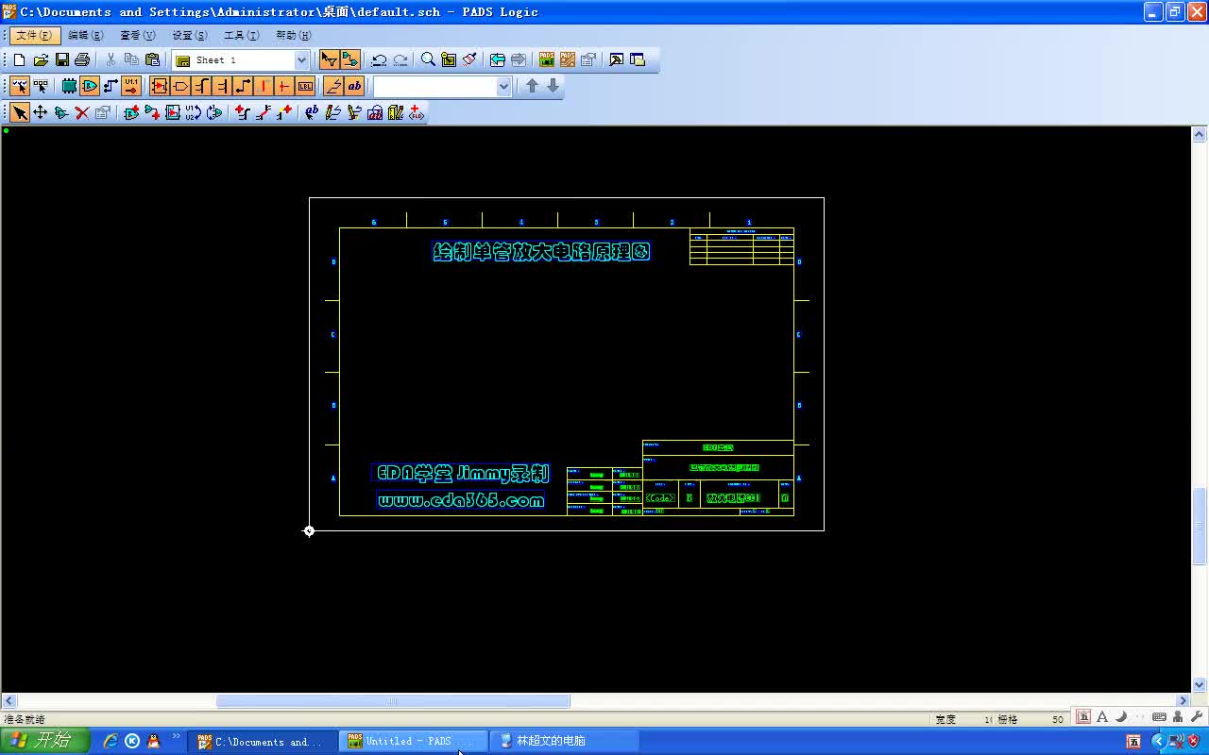1209x755 pixels.
Task: Click the Undo arrow
Action: pos(379,59)
